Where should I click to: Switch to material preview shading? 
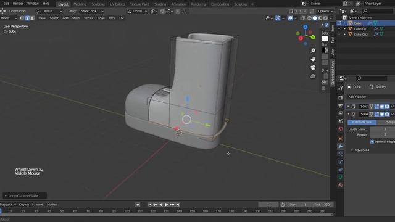320,18
